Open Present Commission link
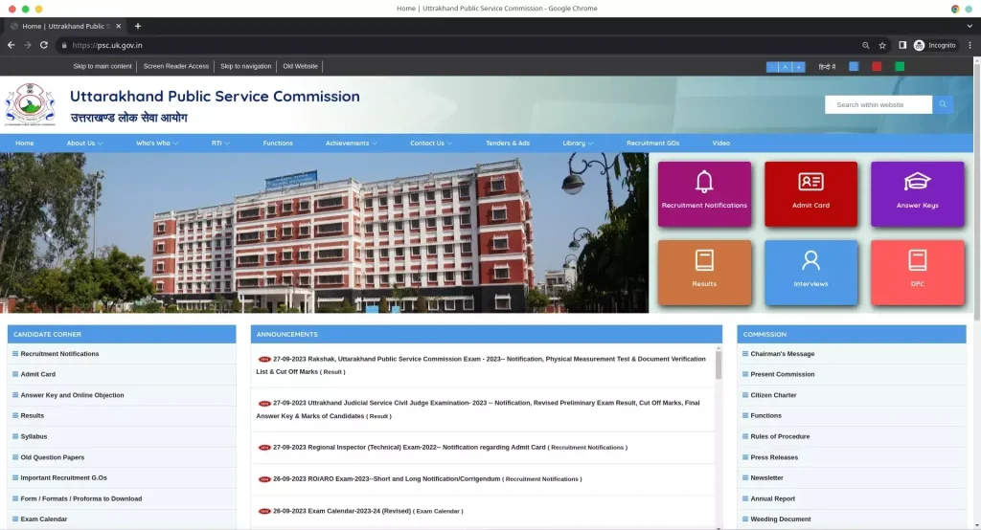 782,374
